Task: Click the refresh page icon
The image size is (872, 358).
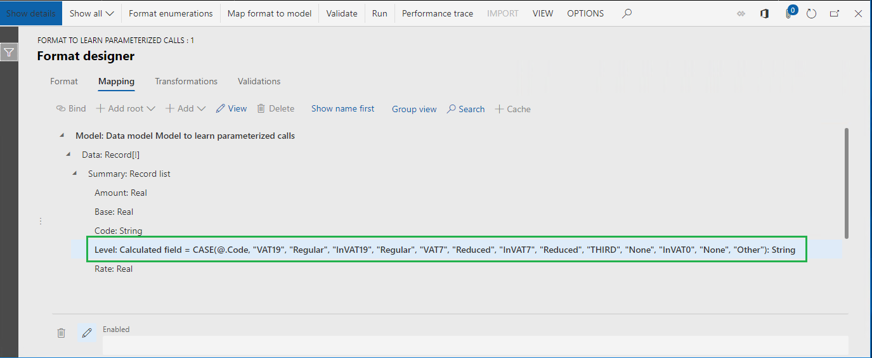Action: [x=811, y=13]
